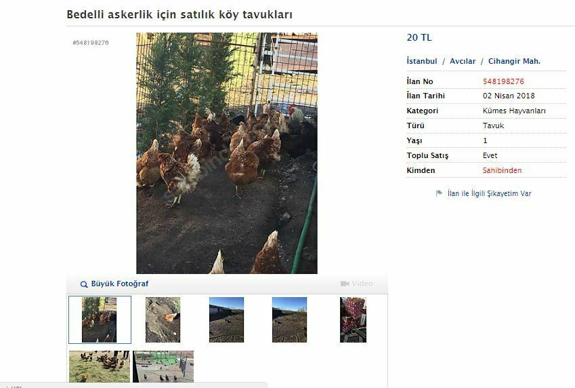This screenshot has height=388, width=575.
Task: Select the fourth thumbnail with sky and field
Action: click(x=289, y=319)
